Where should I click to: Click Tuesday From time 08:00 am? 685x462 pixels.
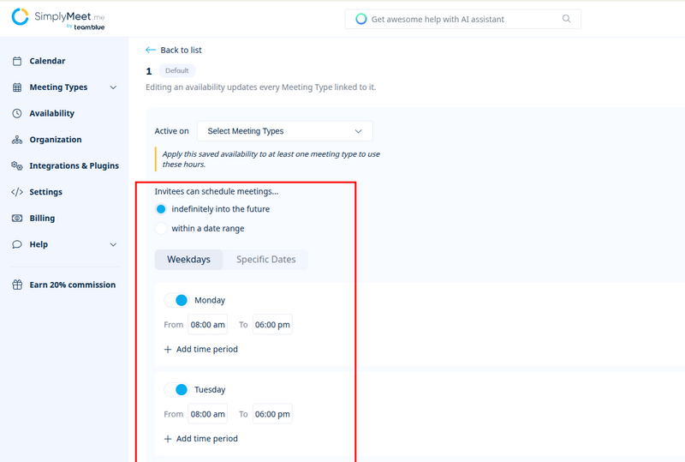tap(207, 414)
